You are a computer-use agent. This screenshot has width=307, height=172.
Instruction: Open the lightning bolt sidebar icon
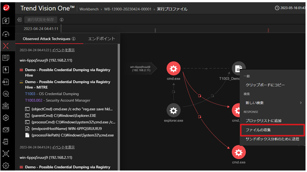click(6, 70)
